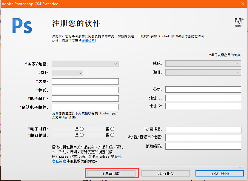Click the Adobe logo icon
This screenshot has width=248, height=181.
click(x=238, y=22)
